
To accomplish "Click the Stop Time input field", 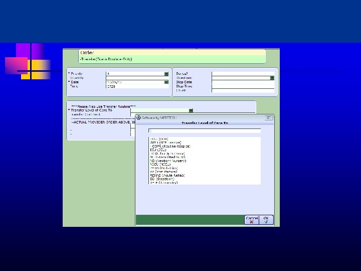I will [x=243, y=86].
